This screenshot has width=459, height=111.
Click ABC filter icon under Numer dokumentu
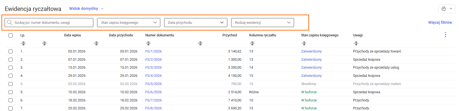click(x=148, y=43)
